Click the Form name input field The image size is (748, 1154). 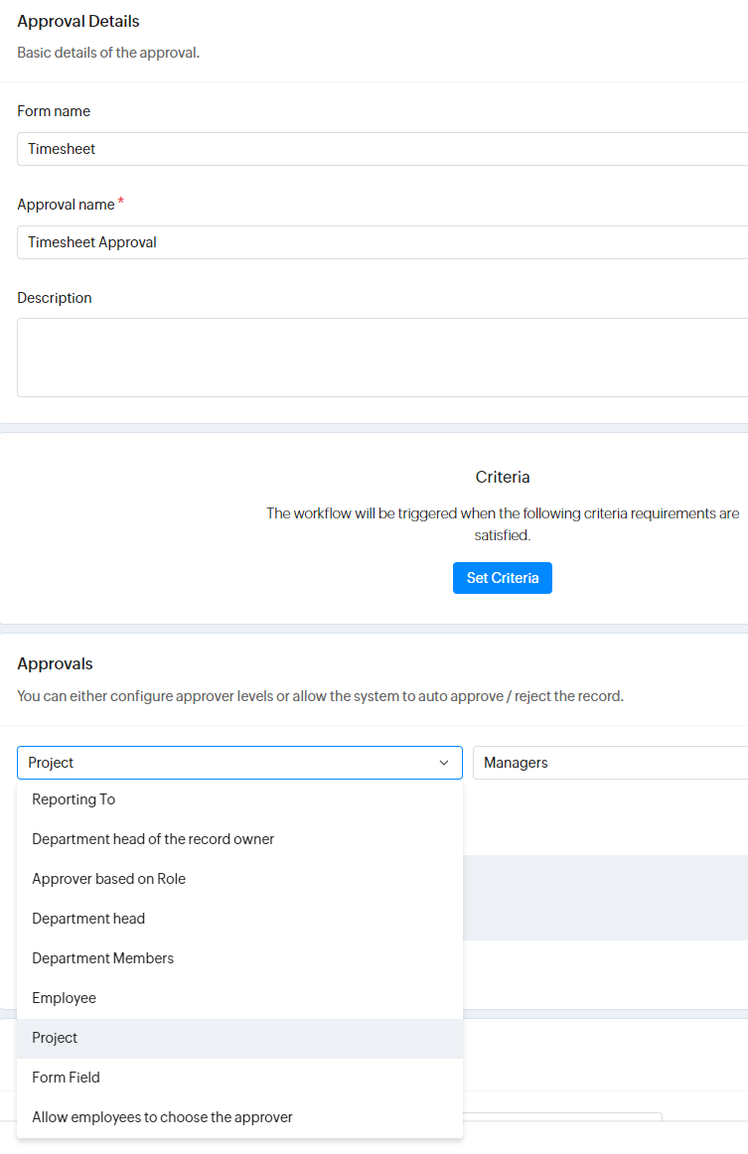pos(382,149)
